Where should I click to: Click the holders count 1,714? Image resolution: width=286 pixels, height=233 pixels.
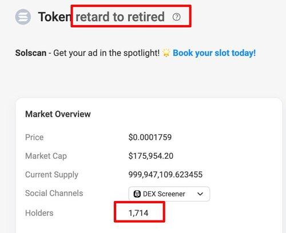[138, 213]
